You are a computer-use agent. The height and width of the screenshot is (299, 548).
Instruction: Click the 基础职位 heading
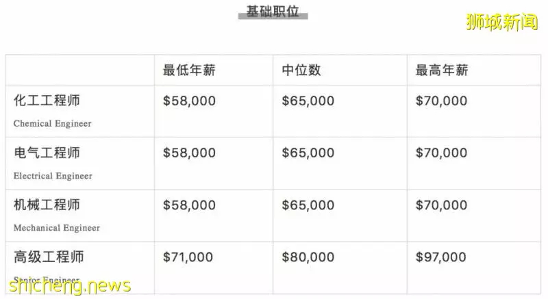click(273, 12)
